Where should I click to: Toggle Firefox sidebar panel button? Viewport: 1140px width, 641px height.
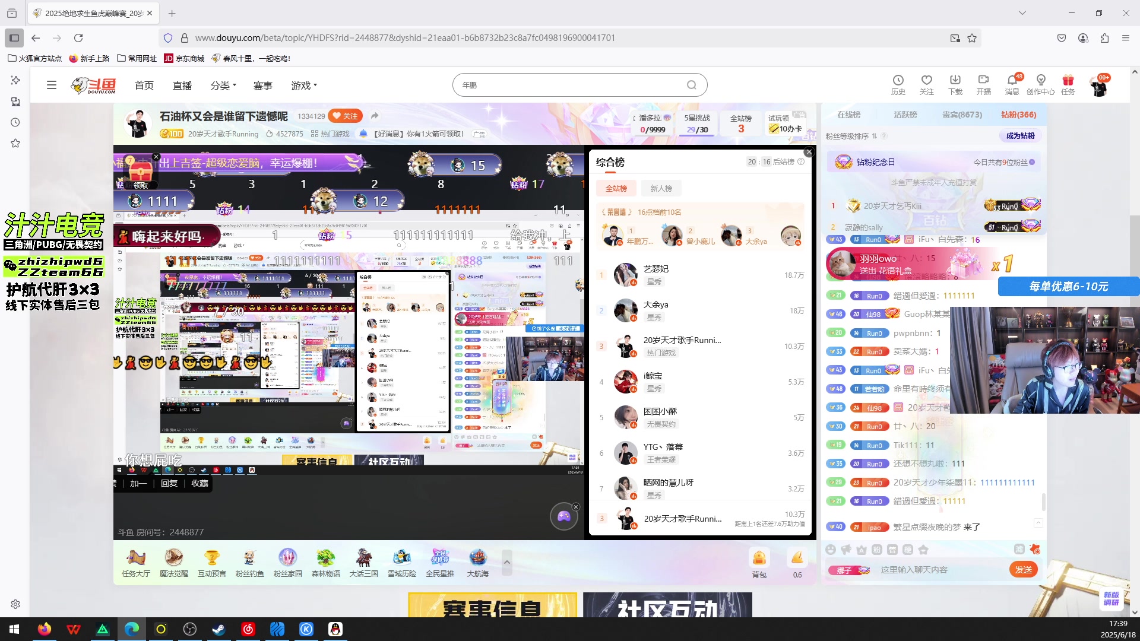[x=14, y=38]
